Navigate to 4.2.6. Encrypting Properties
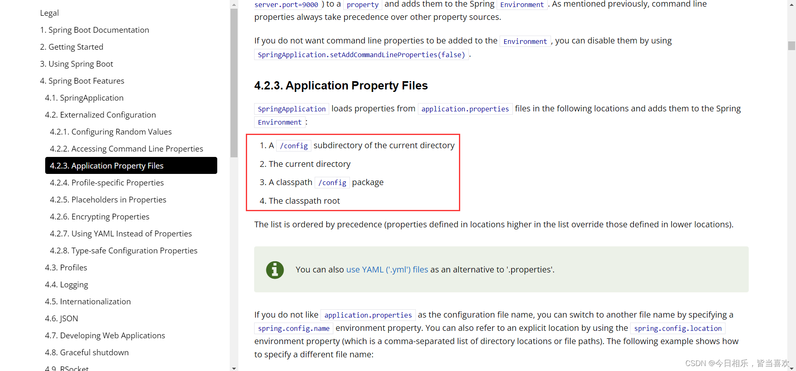 (99, 217)
